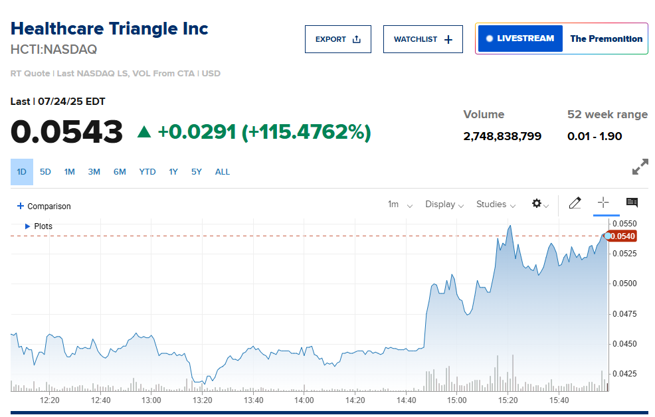Add stock to WATCHLIST
The height and width of the screenshot is (417, 655).
pos(422,39)
